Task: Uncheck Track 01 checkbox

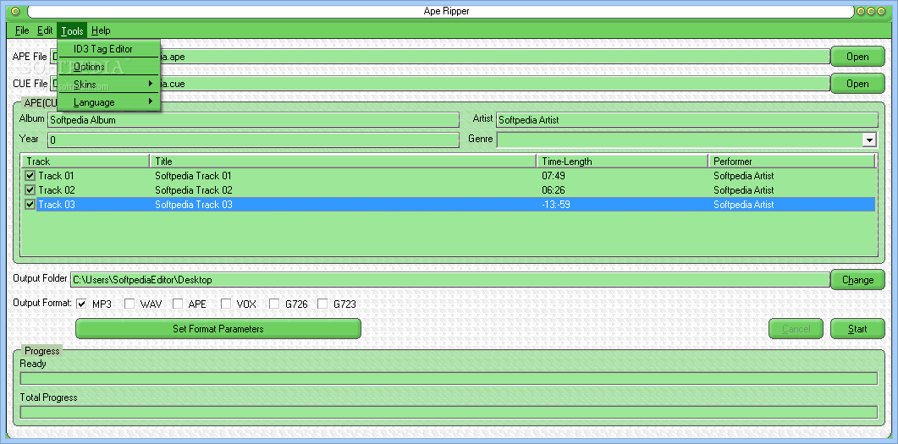Action: pos(30,176)
